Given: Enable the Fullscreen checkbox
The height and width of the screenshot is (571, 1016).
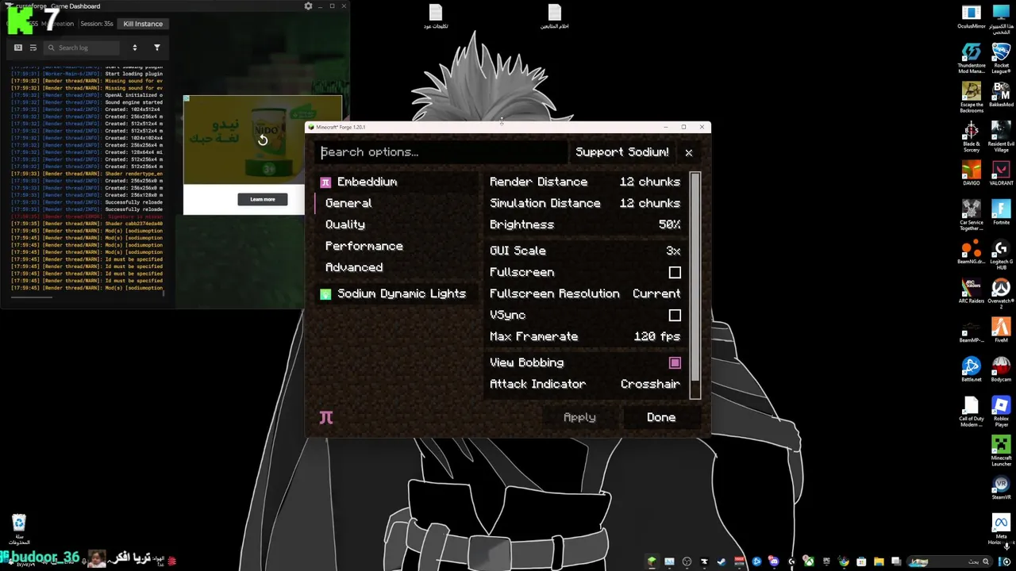Looking at the screenshot, I should pyautogui.click(x=675, y=272).
